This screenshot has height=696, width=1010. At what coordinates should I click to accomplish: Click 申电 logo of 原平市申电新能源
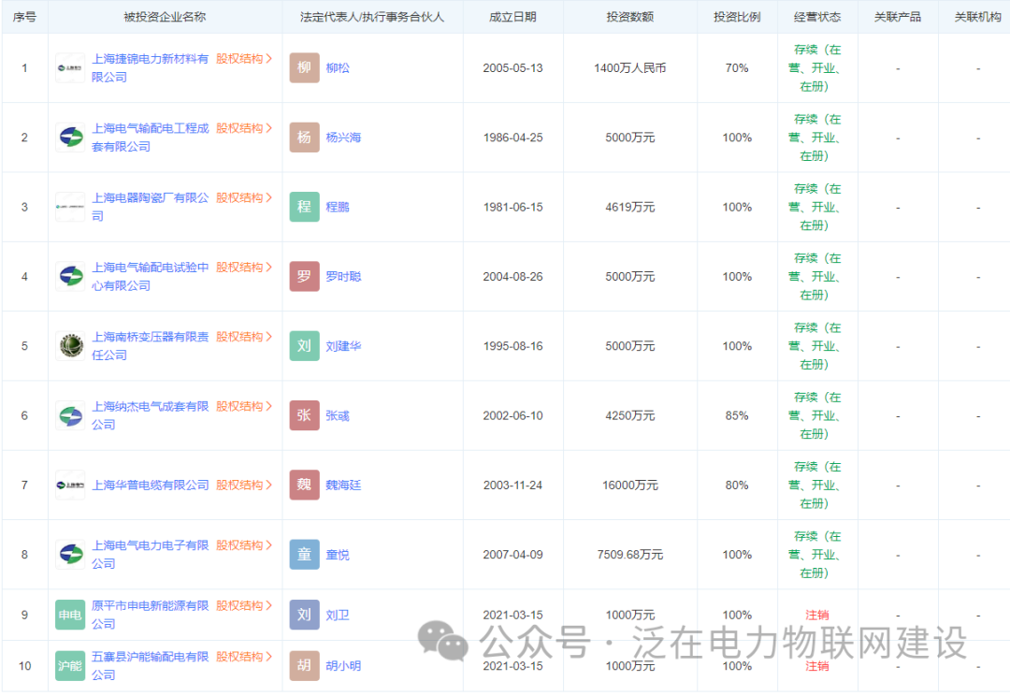coord(70,615)
